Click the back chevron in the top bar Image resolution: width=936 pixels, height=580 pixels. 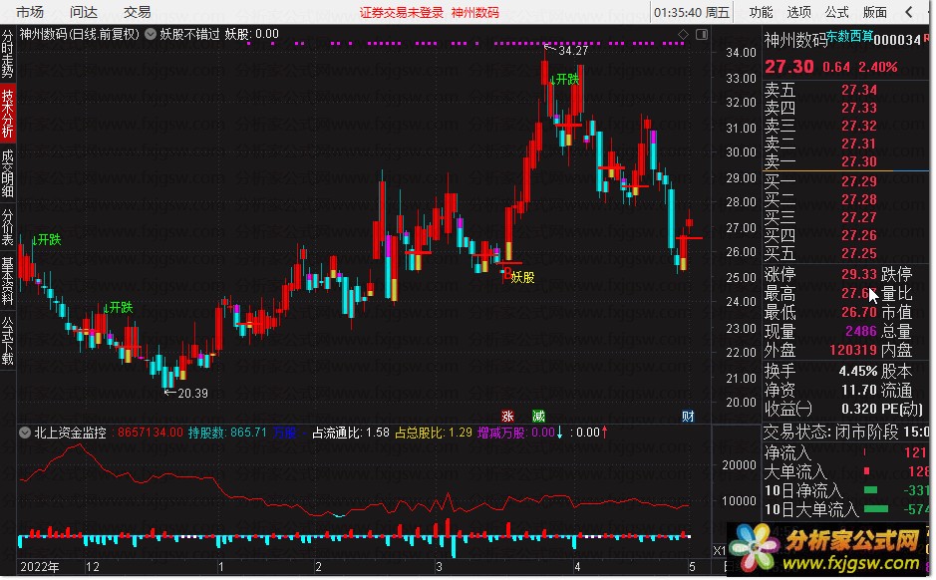[909, 12]
